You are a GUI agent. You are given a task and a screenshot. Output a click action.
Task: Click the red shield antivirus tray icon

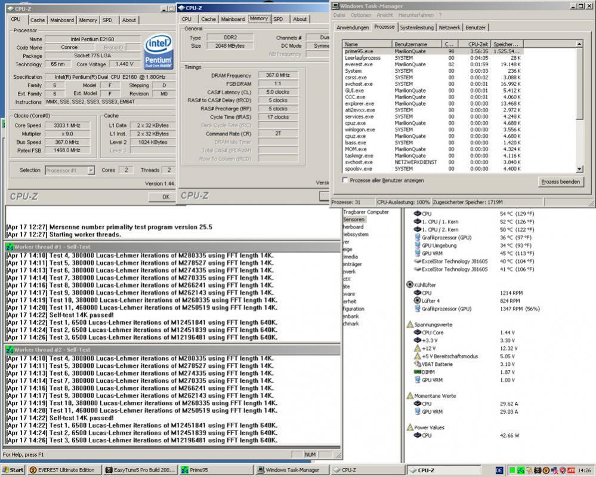[x=563, y=470]
